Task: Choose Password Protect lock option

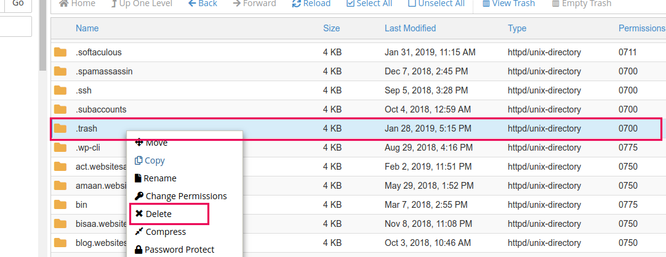Action: [x=174, y=250]
